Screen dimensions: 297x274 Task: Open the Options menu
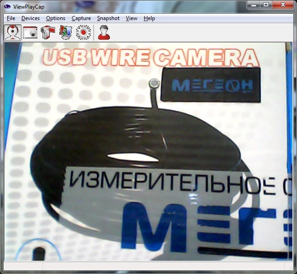point(56,18)
